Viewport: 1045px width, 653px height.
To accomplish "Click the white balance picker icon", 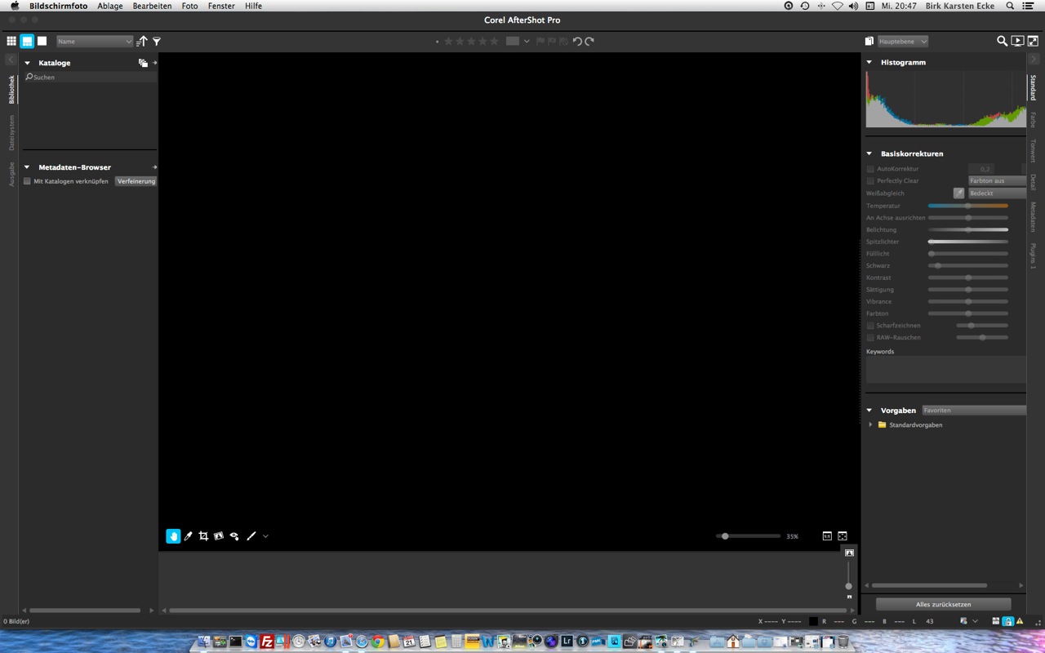I will 958,193.
